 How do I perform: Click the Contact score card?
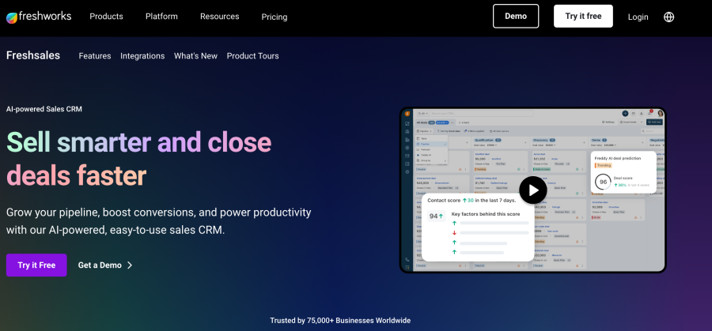478,227
